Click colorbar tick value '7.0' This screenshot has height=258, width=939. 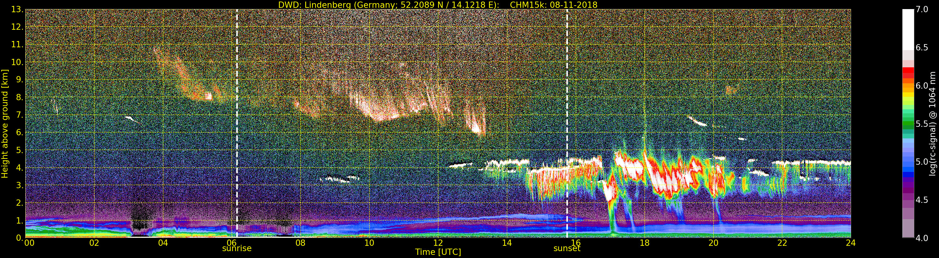pos(922,9)
